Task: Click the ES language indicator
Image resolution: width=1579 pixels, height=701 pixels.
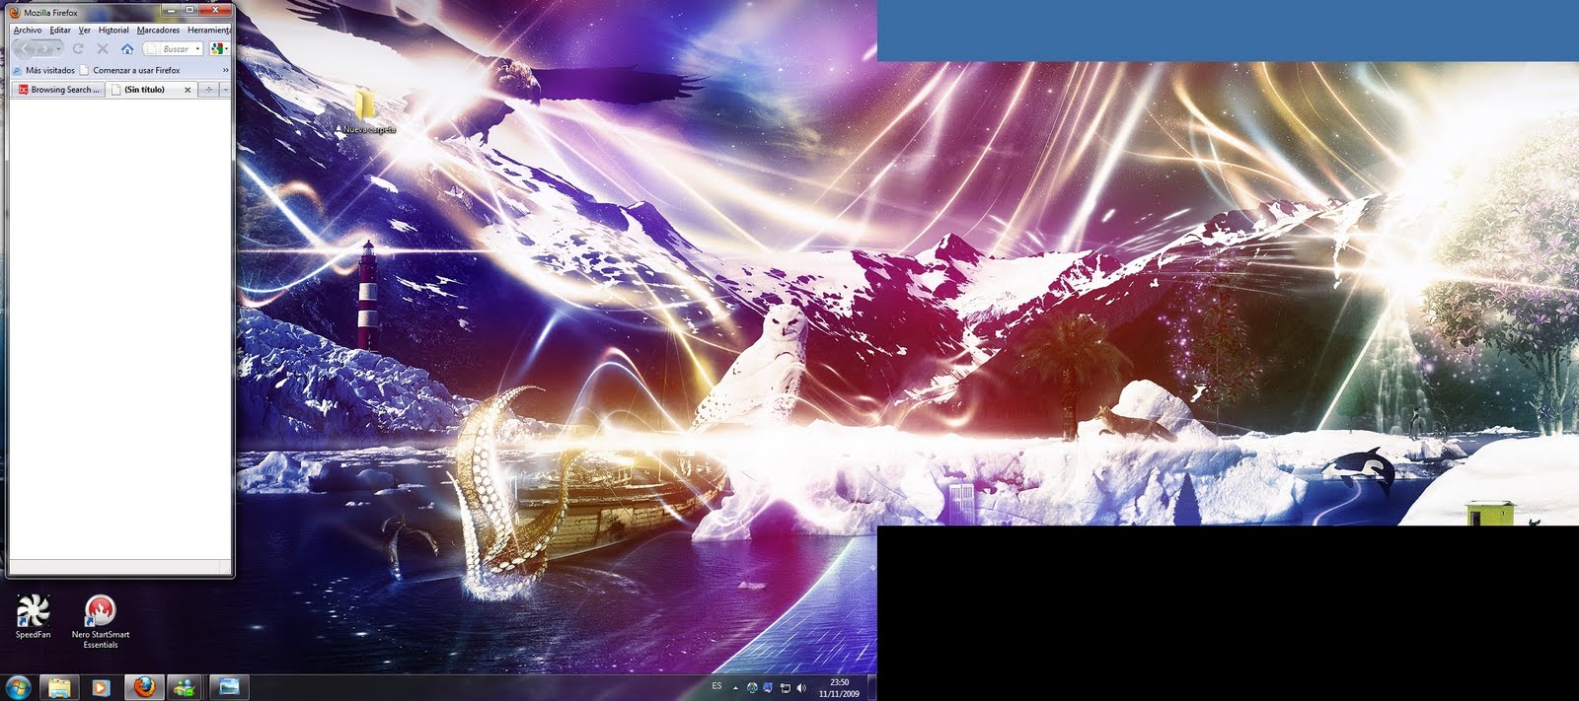Action: 716,686
